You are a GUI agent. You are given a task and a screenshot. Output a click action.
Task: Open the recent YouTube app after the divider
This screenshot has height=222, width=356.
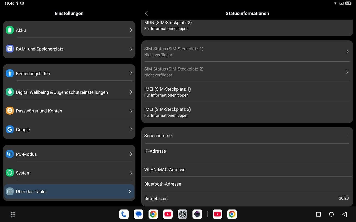tap(217, 214)
